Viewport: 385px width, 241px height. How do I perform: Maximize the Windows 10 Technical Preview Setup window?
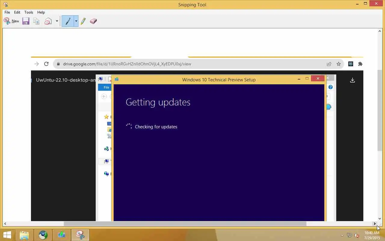pyautogui.click(x=307, y=79)
